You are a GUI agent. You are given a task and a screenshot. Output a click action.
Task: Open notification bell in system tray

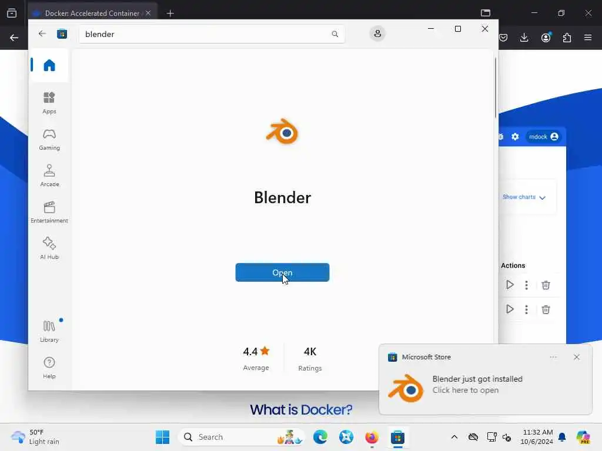[562, 437]
